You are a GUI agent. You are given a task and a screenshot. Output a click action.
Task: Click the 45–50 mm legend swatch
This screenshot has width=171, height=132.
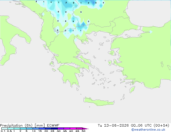pos(79,128)
